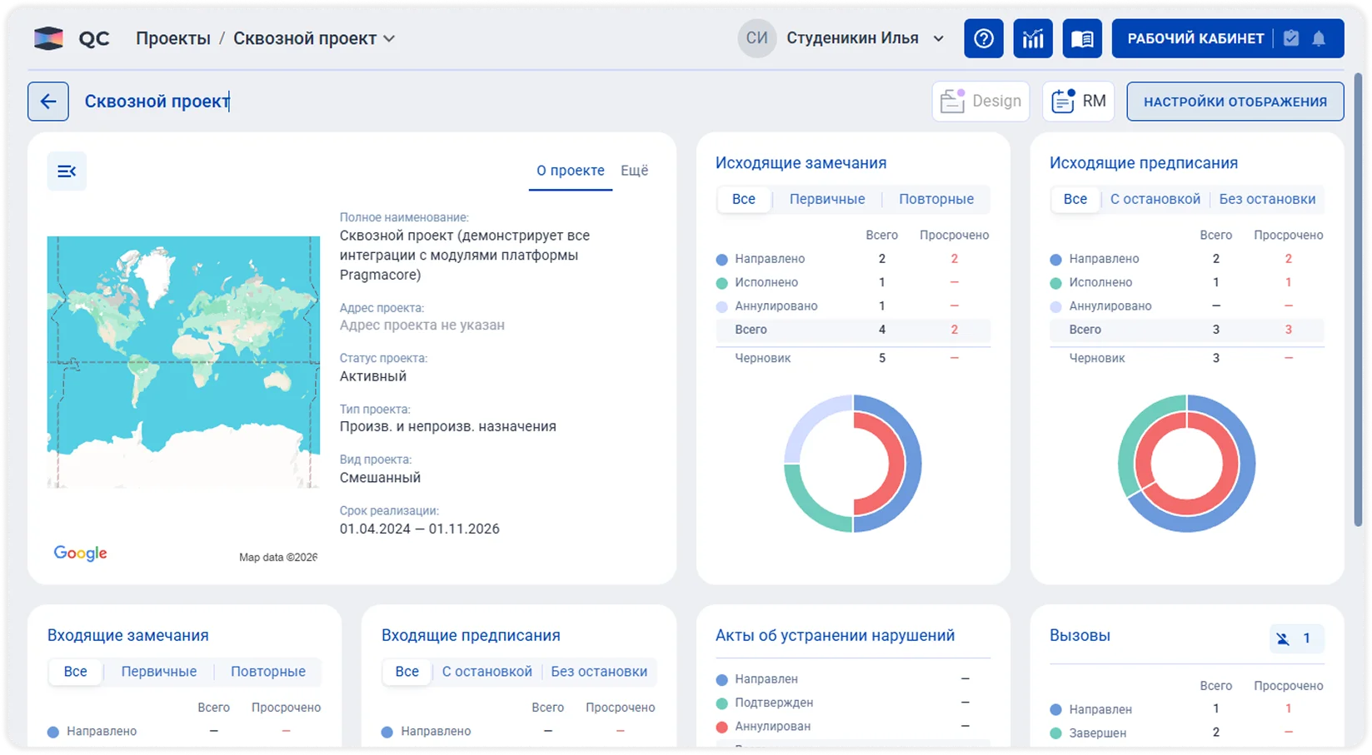This screenshot has width=1372, height=755.
Task: Click the missed calls counter badge
Action: tap(1296, 638)
